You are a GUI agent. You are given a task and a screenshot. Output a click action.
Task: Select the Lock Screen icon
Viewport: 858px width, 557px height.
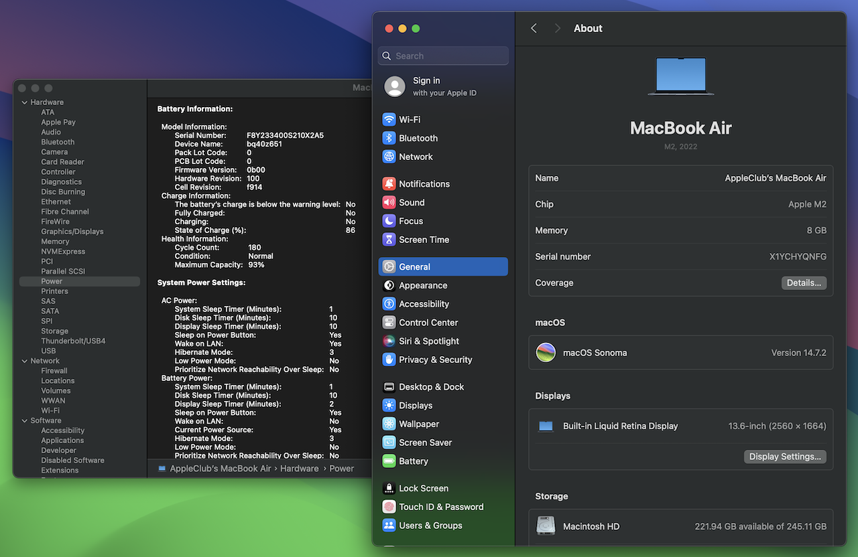389,488
